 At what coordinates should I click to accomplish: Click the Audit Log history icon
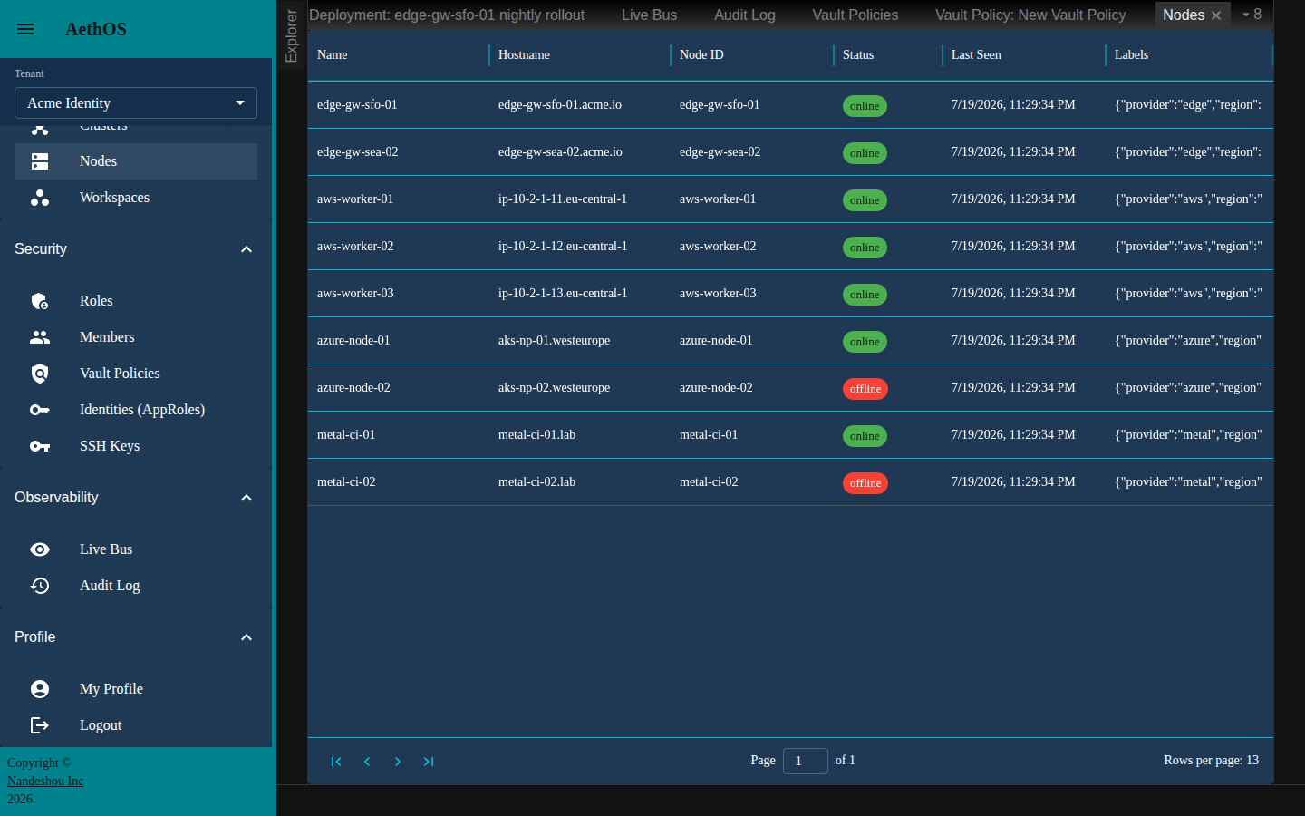point(40,586)
